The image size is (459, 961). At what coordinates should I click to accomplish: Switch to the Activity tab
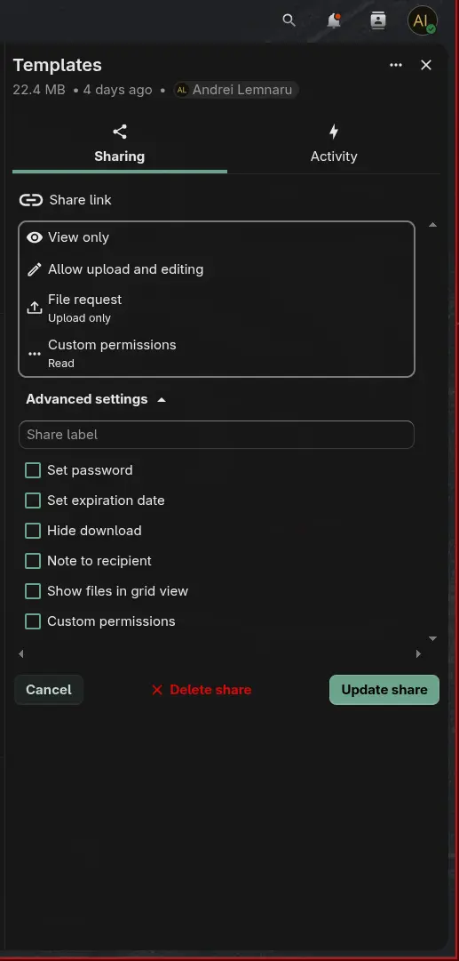pos(334,144)
